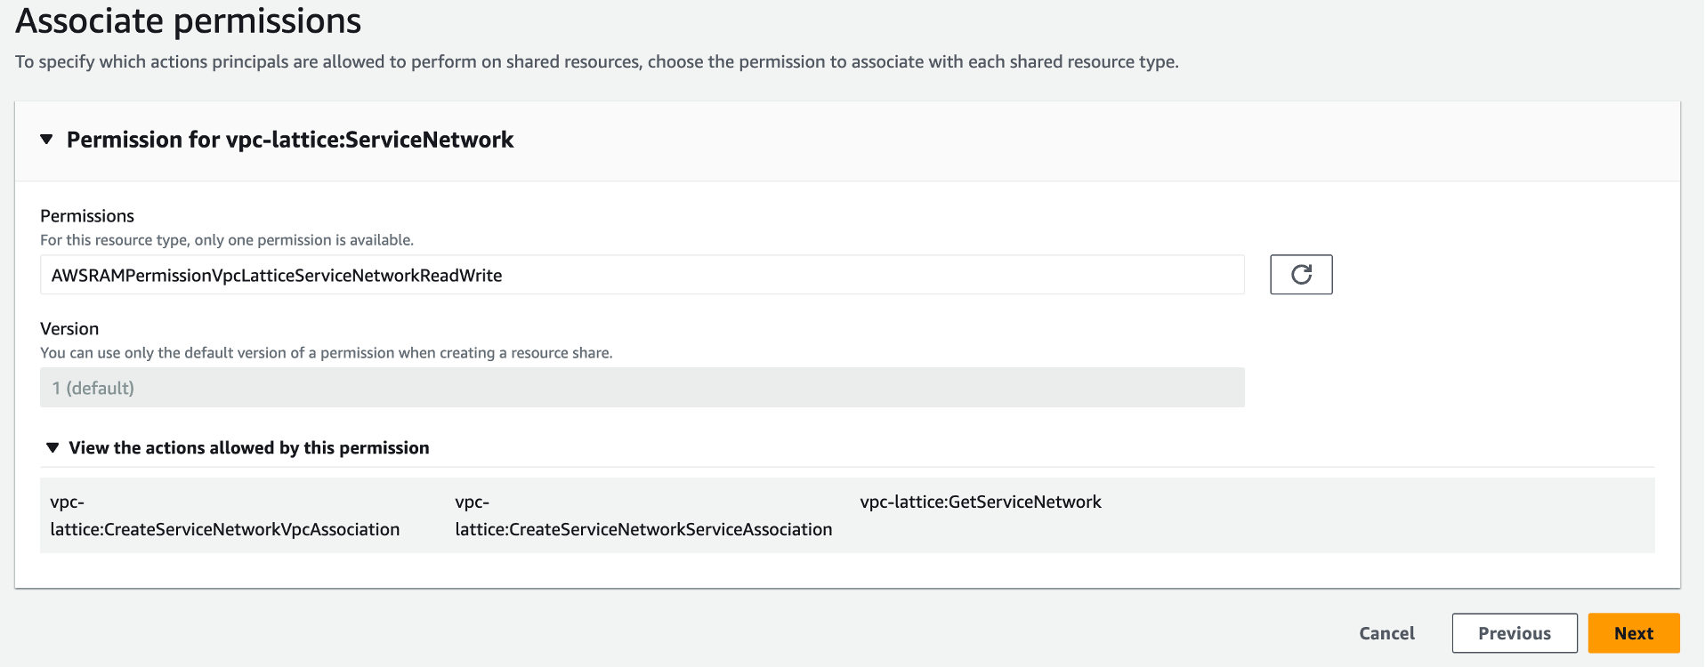Screen dimensions: 1705x667
Task: Cancel the resource share wizard
Action: click(1386, 633)
